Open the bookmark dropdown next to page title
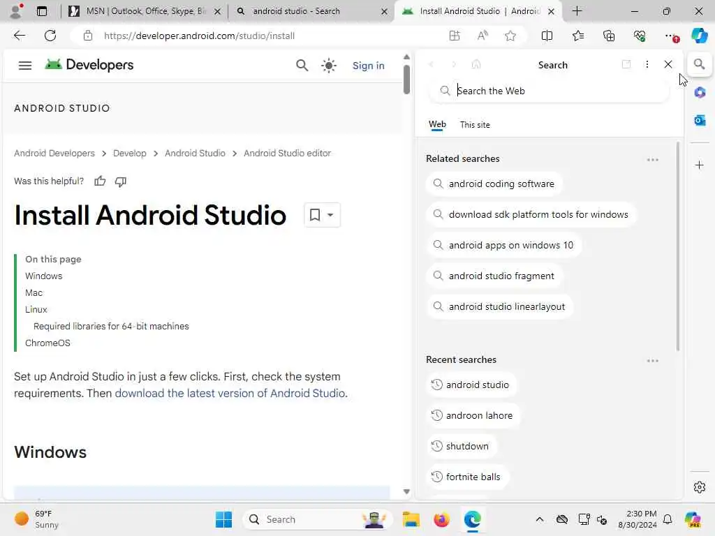Viewport: 715px width, 536px height. click(x=322, y=215)
